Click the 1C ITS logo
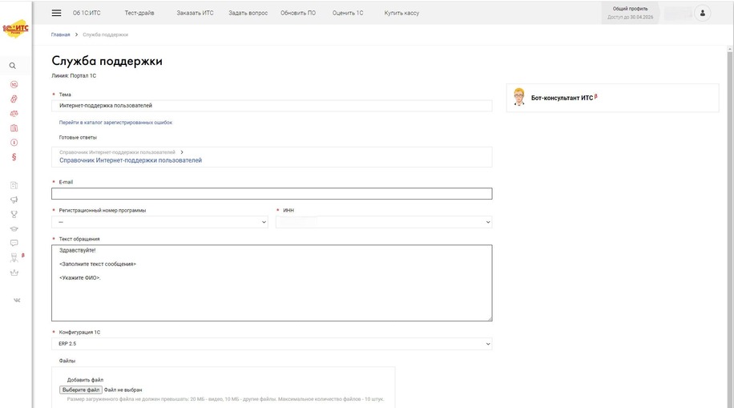This screenshot has width=734, height=408. [x=15, y=29]
